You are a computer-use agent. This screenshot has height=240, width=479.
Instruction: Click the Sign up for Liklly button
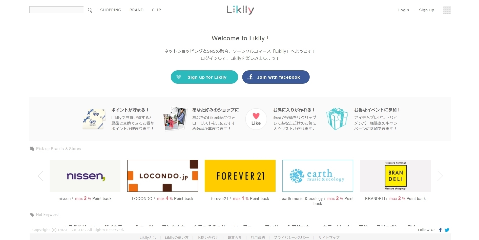pyautogui.click(x=204, y=77)
